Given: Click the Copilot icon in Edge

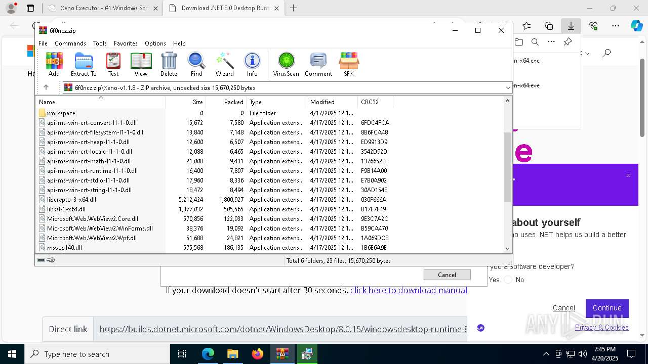Looking at the screenshot, I should [x=636, y=26].
